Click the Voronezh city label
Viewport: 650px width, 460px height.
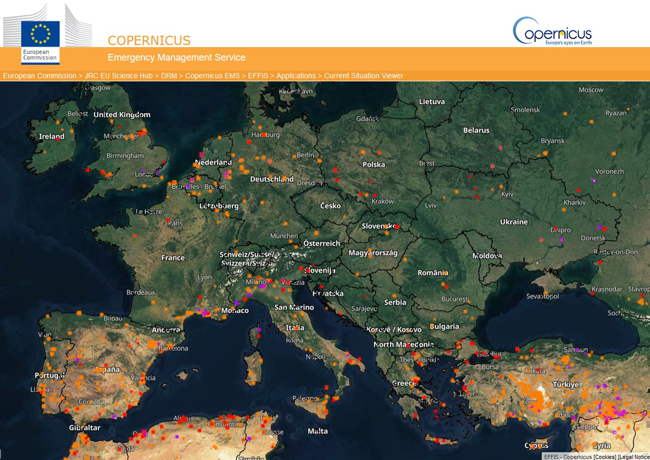point(609,171)
